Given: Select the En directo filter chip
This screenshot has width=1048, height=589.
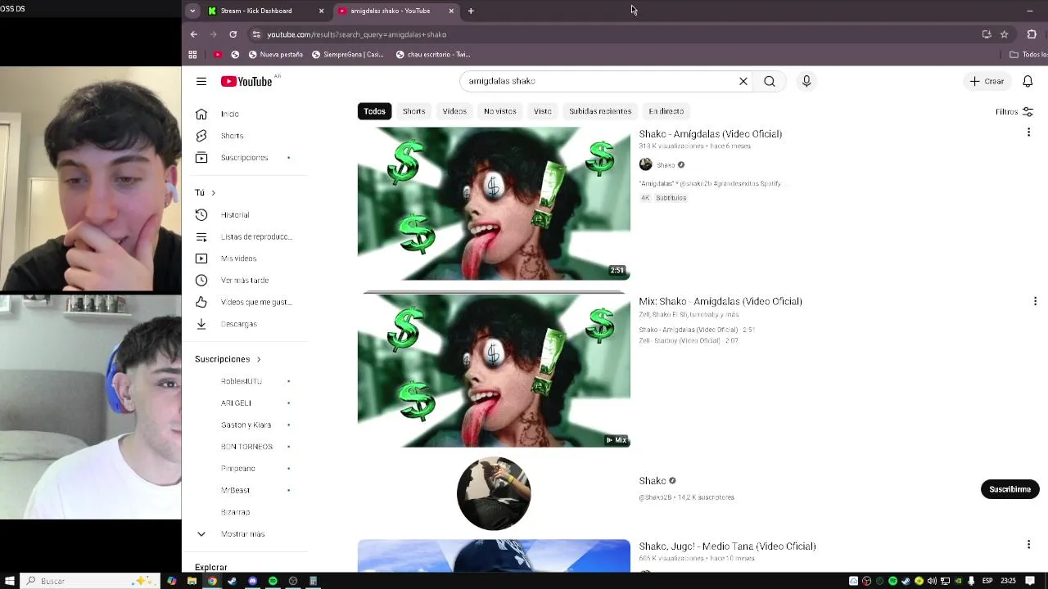Looking at the screenshot, I should 666,111.
